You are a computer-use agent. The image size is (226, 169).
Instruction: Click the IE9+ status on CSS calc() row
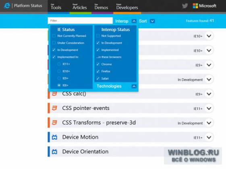point(199,94)
